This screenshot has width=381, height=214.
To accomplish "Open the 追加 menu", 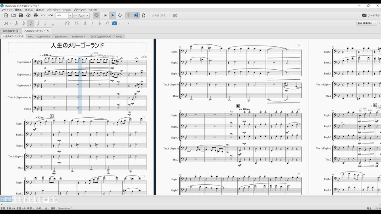I will pos(40,10).
